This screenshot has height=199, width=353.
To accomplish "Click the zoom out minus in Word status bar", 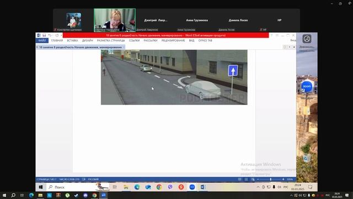I will (258, 179).
